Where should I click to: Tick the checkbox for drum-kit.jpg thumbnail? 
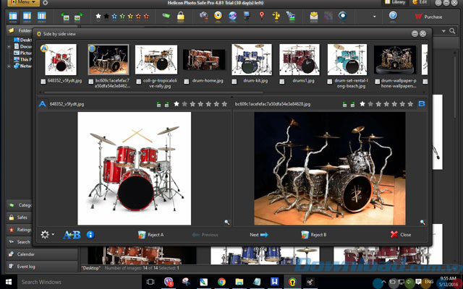[235, 82]
